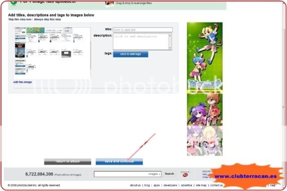Image resolution: width=287 pixels, height=191 pixels.
Task: Click the 6,722,084,306 image counter text
Action: coord(39,174)
